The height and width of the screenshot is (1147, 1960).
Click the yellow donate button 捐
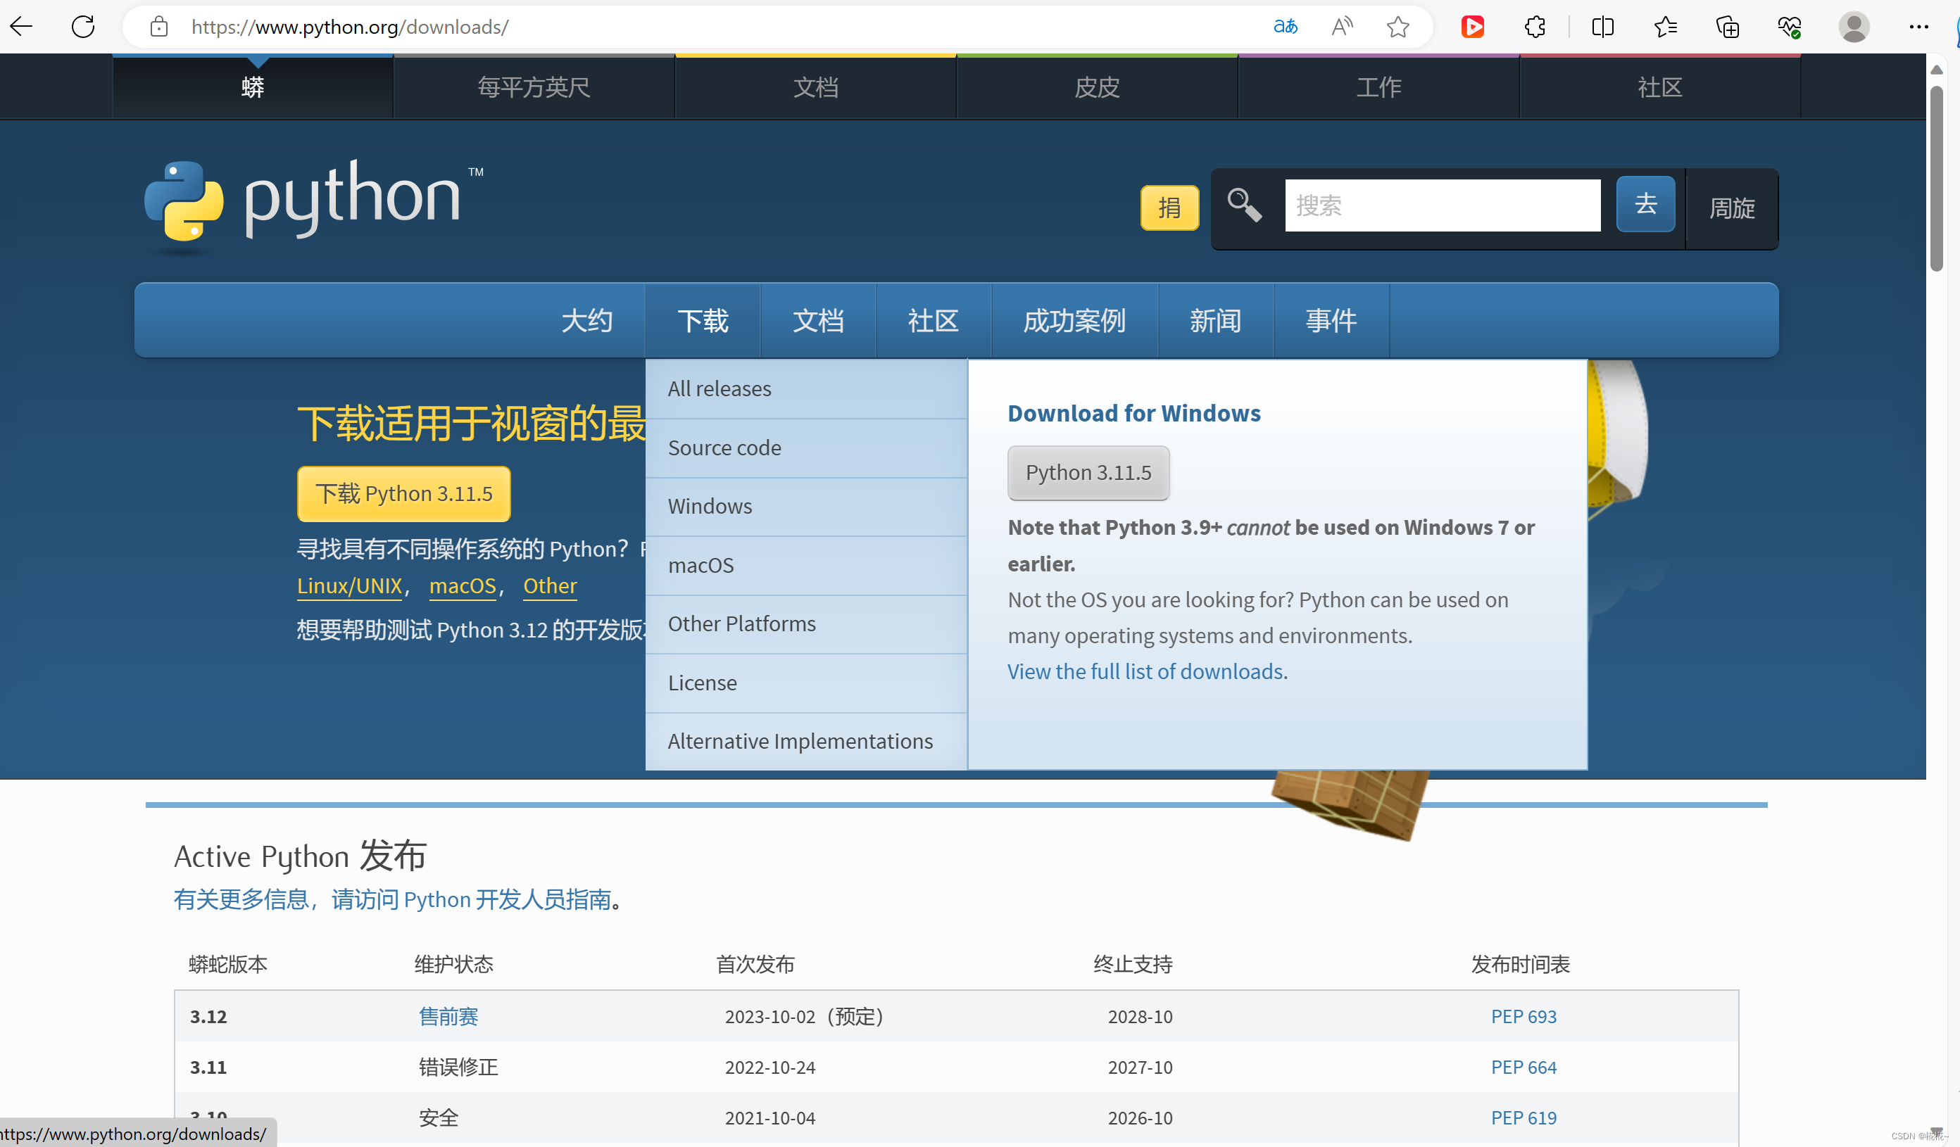[1170, 208]
